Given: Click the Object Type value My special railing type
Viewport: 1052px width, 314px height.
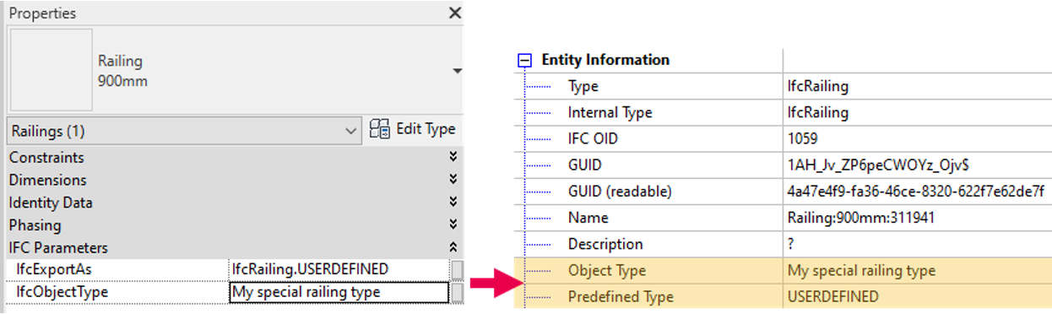Looking at the screenshot, I should pyautogui.click(x=861, y=270).
